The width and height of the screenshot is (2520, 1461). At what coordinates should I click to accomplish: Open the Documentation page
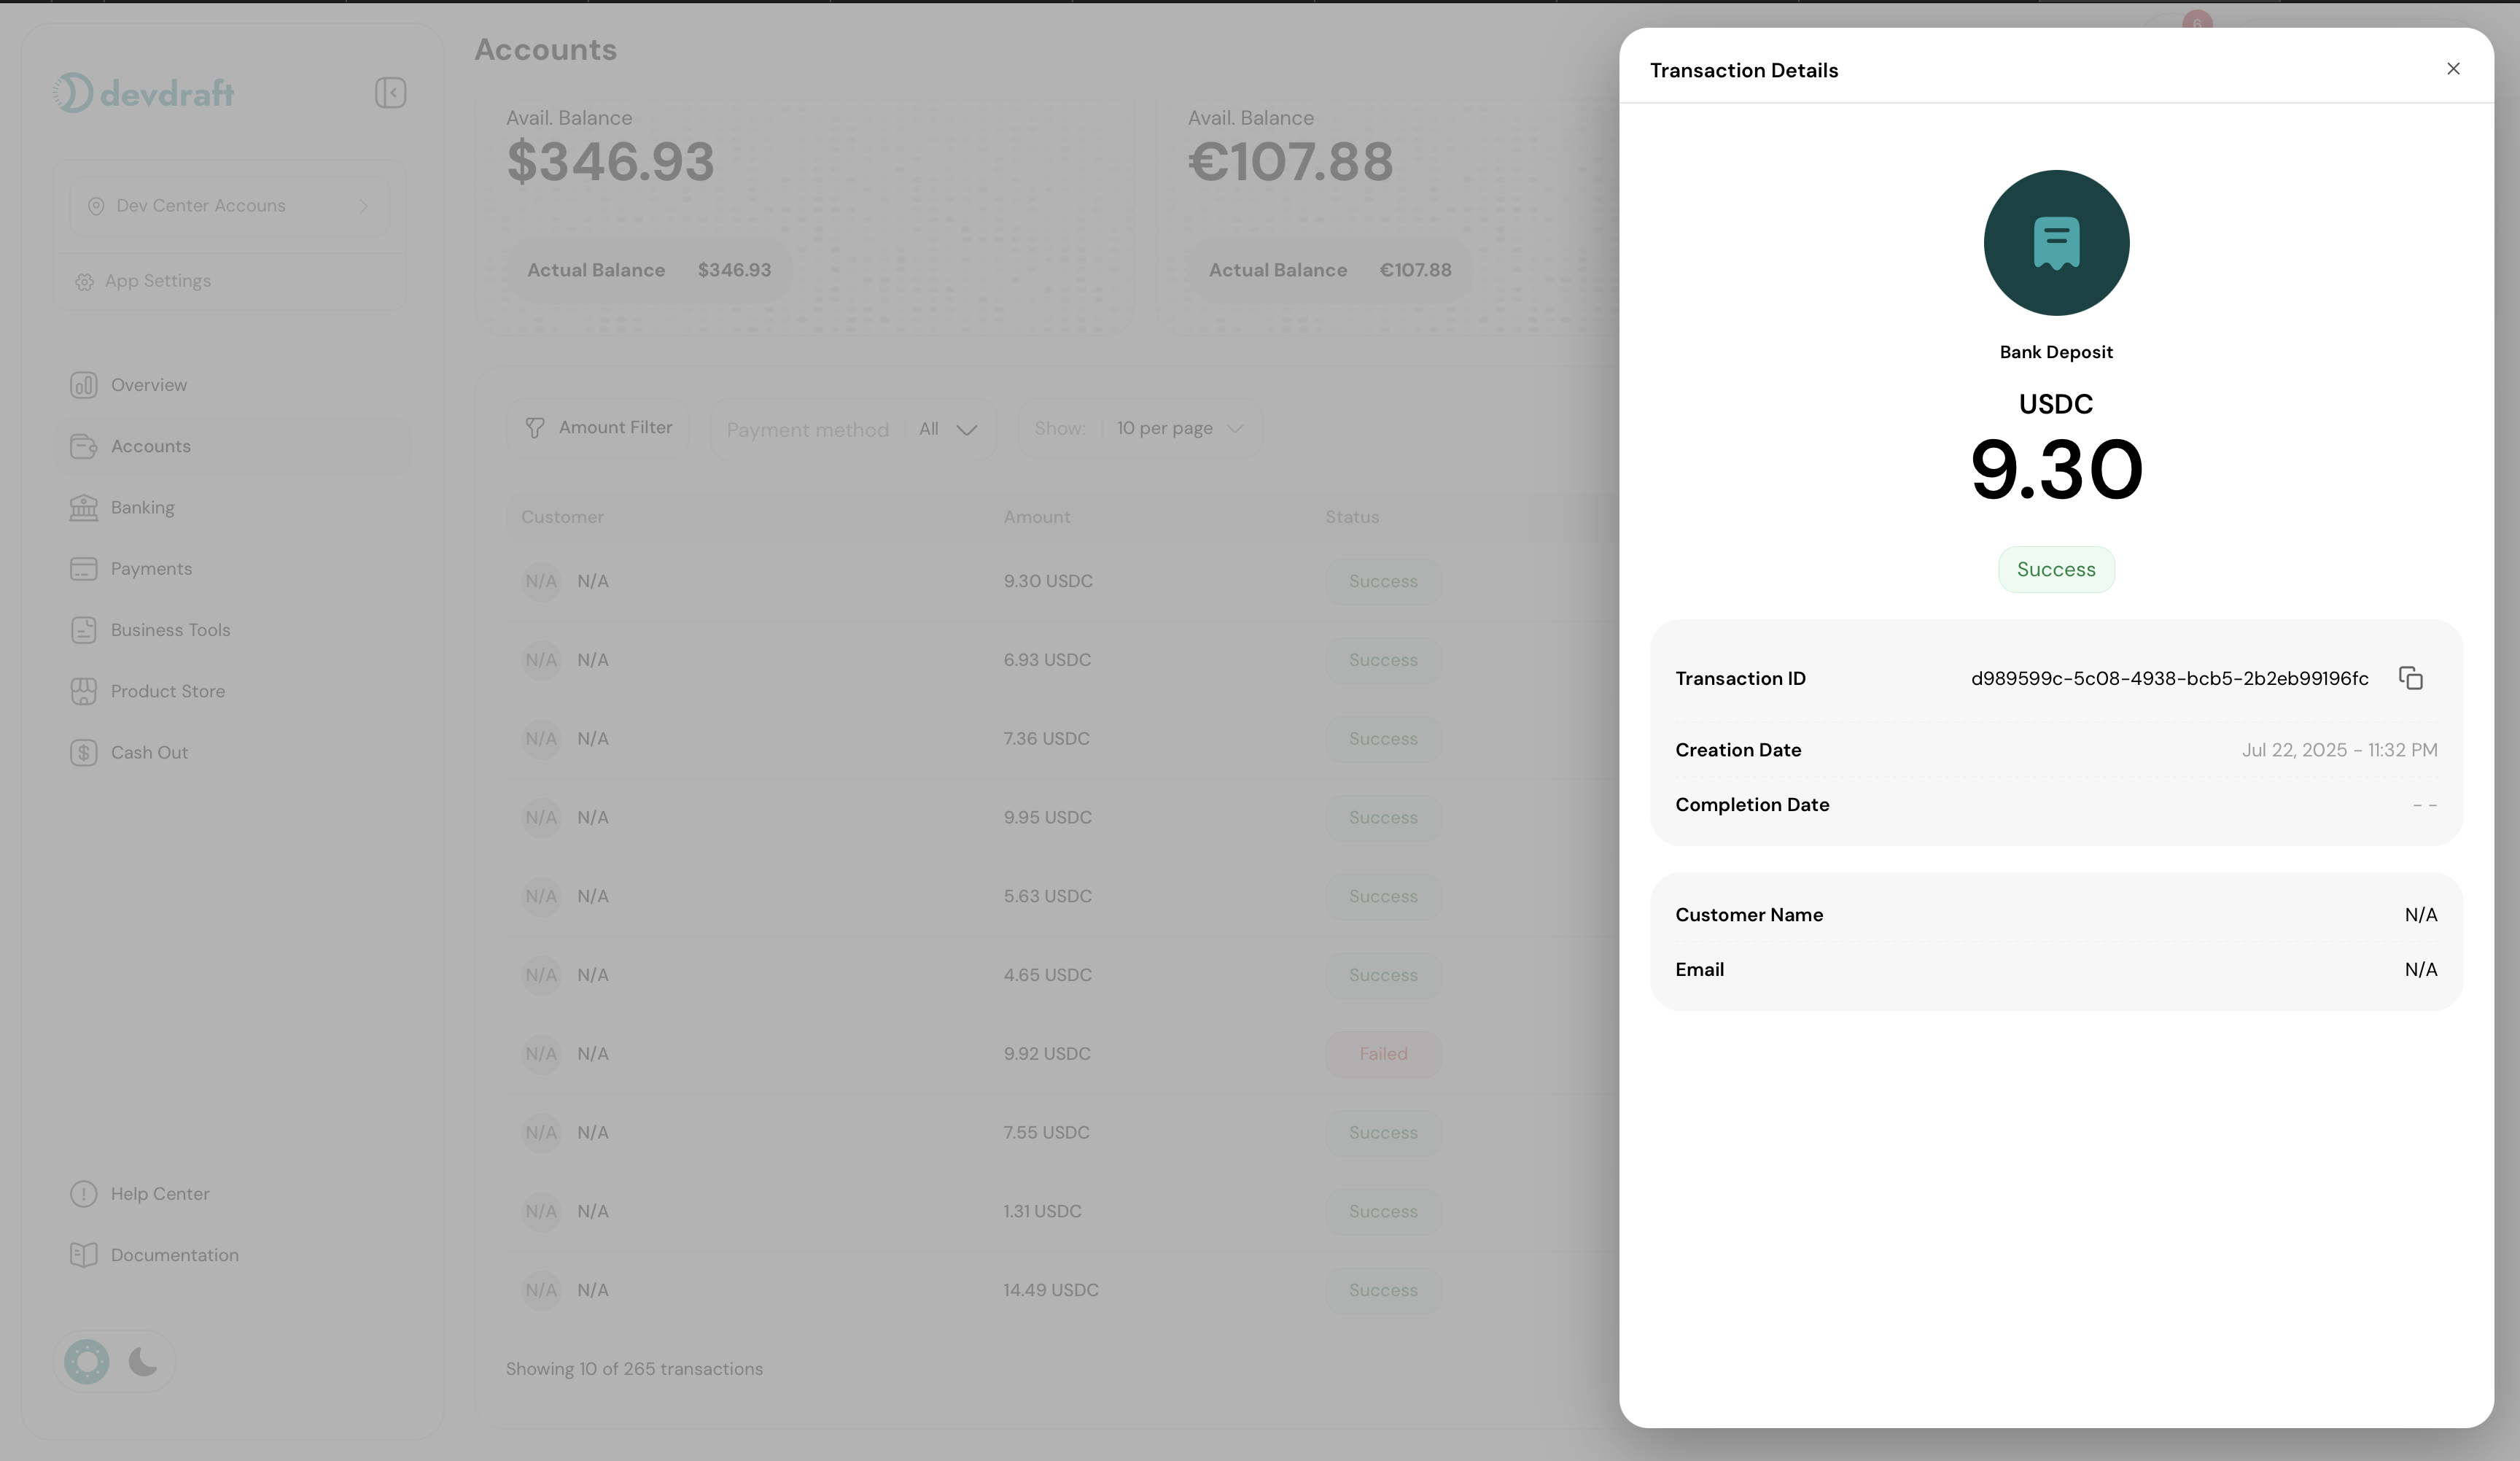(174, 1254)
